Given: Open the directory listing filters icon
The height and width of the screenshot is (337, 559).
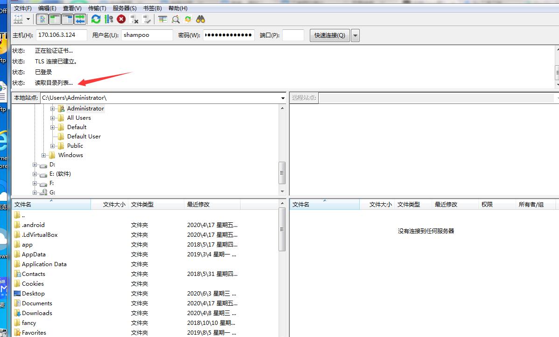Looking at the screenshot, I should (162, 19).
